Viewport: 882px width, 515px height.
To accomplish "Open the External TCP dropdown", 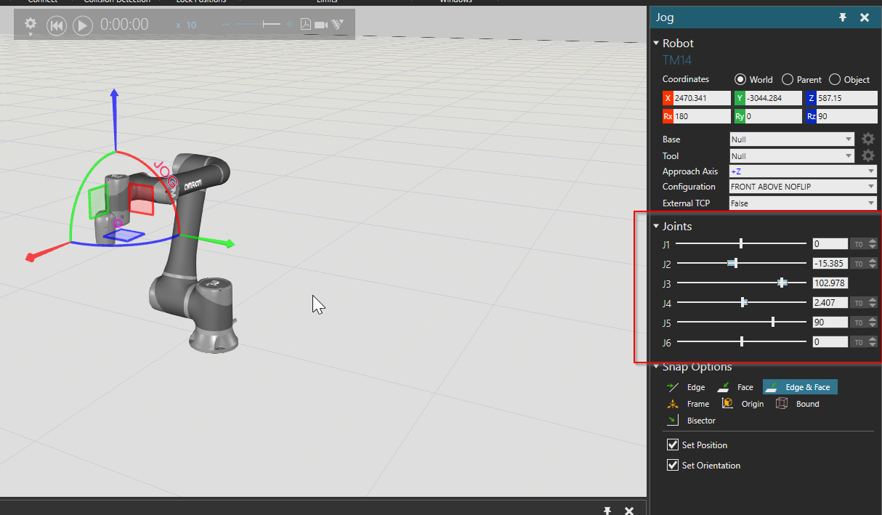I will [x=804, y=203].
